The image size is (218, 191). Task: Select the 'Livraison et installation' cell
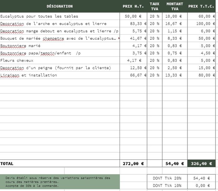(x=29, y=75)
